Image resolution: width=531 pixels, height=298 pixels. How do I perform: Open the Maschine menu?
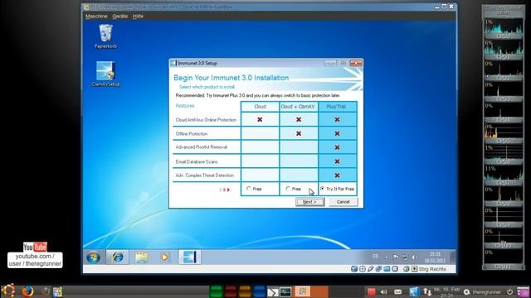point(96,17)
